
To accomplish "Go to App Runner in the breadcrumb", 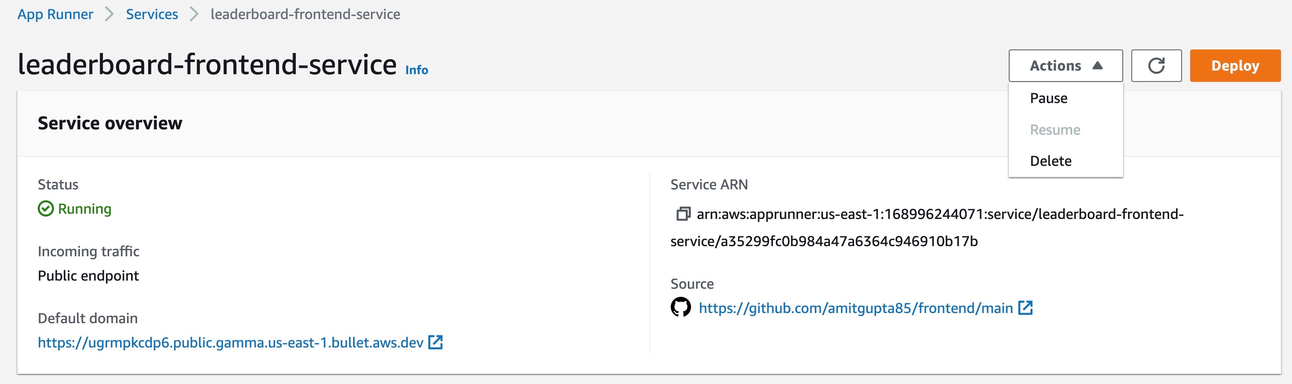I will pos(55,15).
